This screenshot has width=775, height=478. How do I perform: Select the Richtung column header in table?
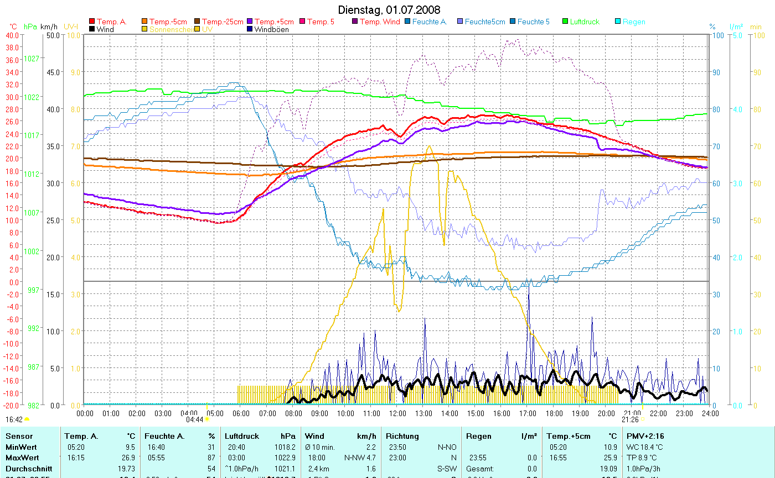402,436
